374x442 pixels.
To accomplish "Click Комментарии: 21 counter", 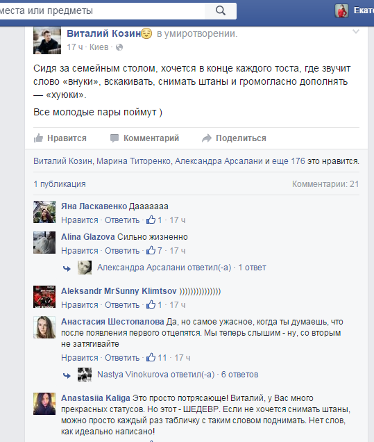I will pyautogui.click(x=325, y=184).
